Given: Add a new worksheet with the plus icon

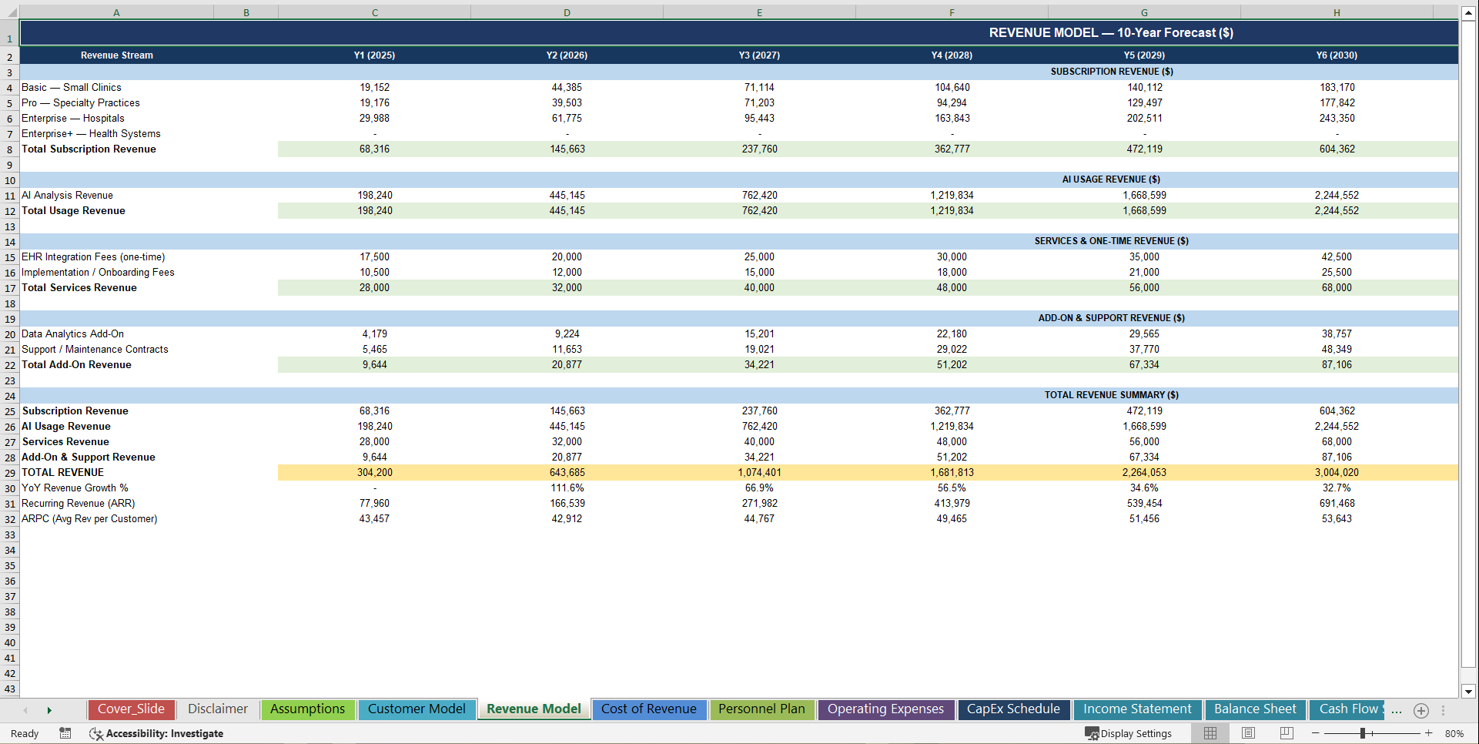Looking at the screenshot, I should (x=1420, y=712).
